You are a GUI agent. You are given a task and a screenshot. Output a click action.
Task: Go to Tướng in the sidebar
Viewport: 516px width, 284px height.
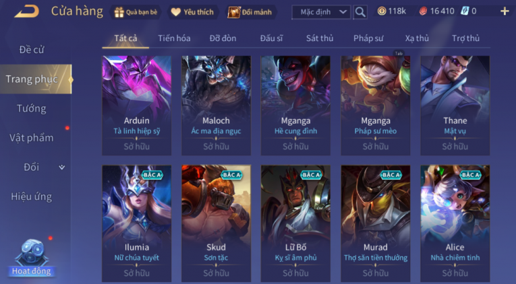(x=31, y=108)
